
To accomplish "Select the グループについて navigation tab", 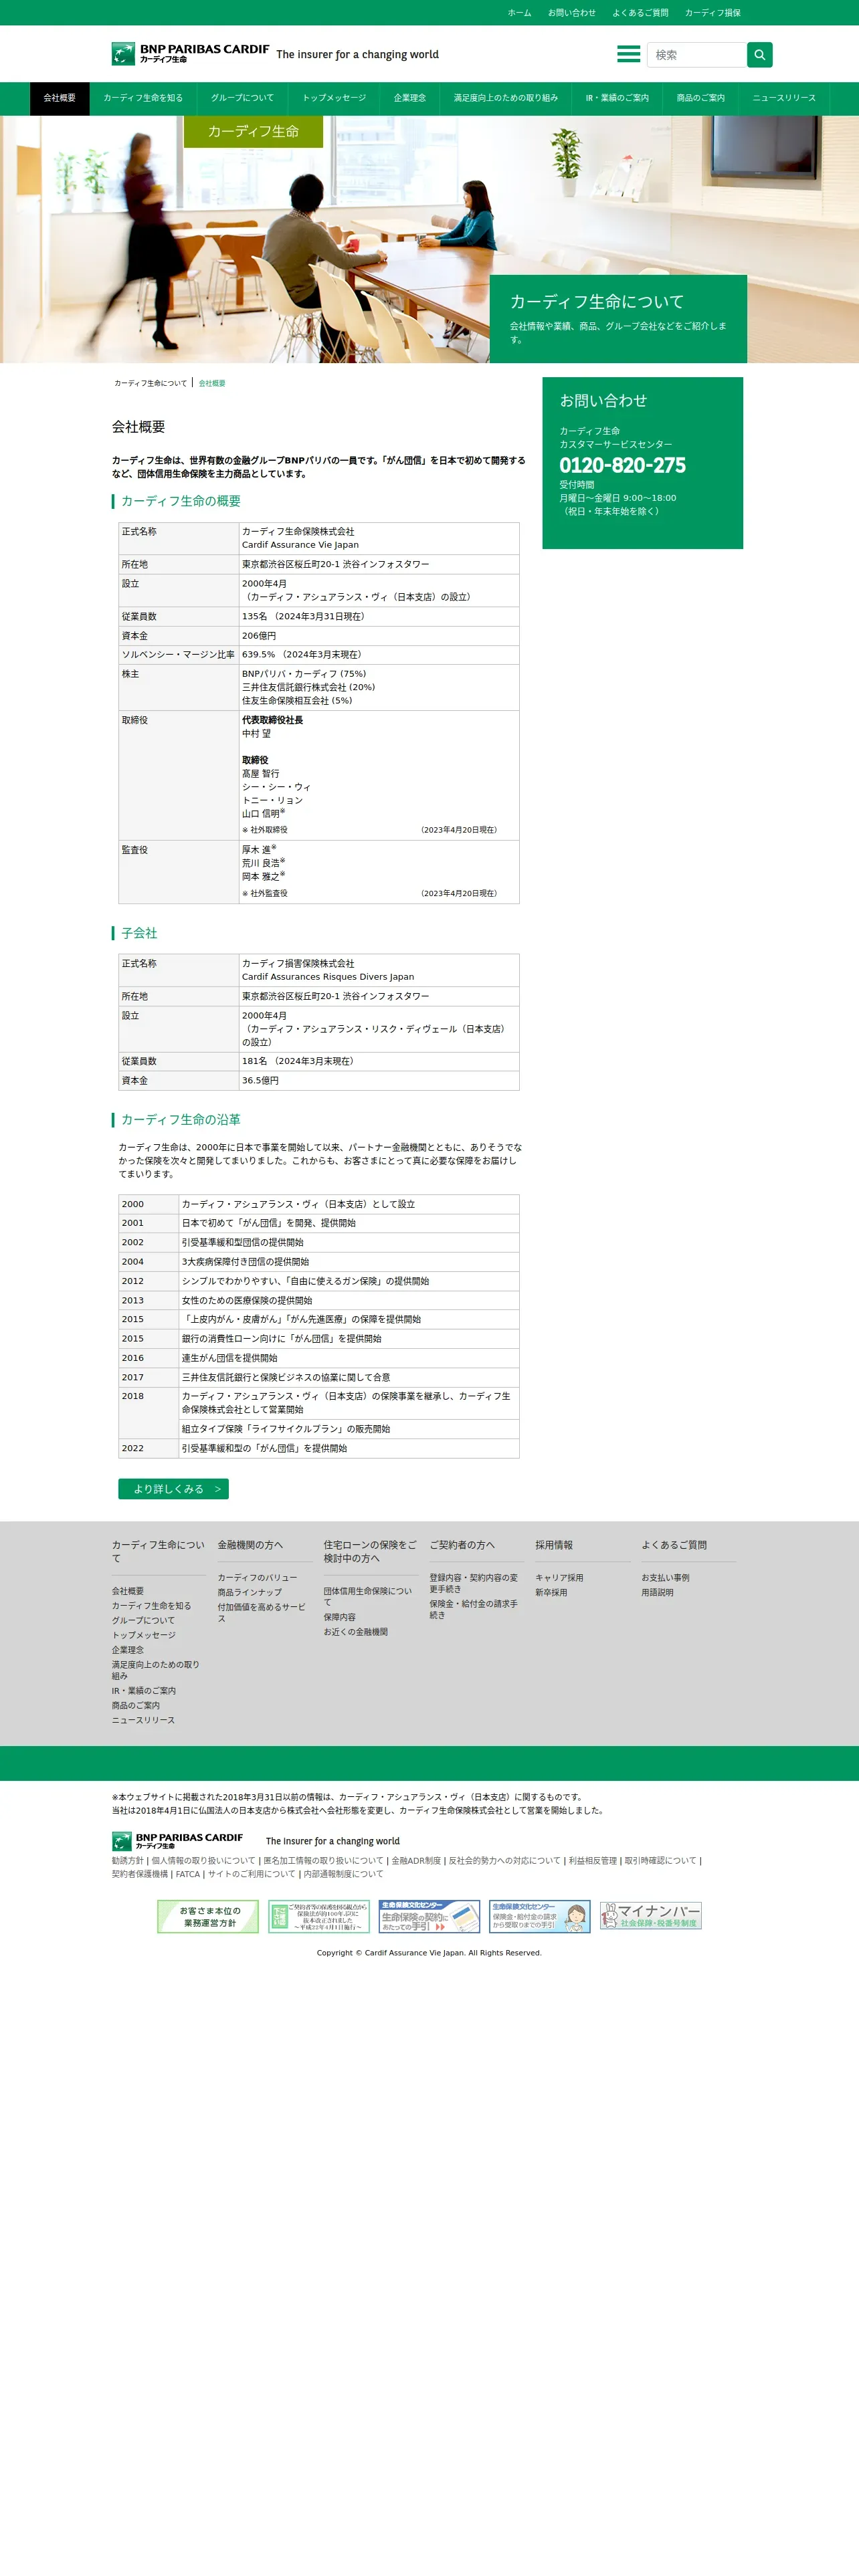I will coord(242,98).
